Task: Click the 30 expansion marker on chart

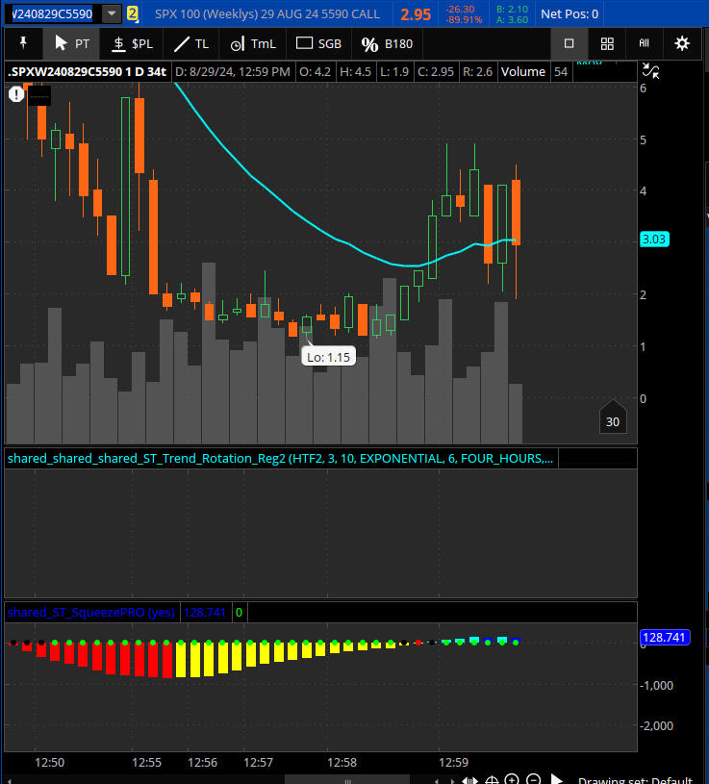Action: [x=613, y=417]
